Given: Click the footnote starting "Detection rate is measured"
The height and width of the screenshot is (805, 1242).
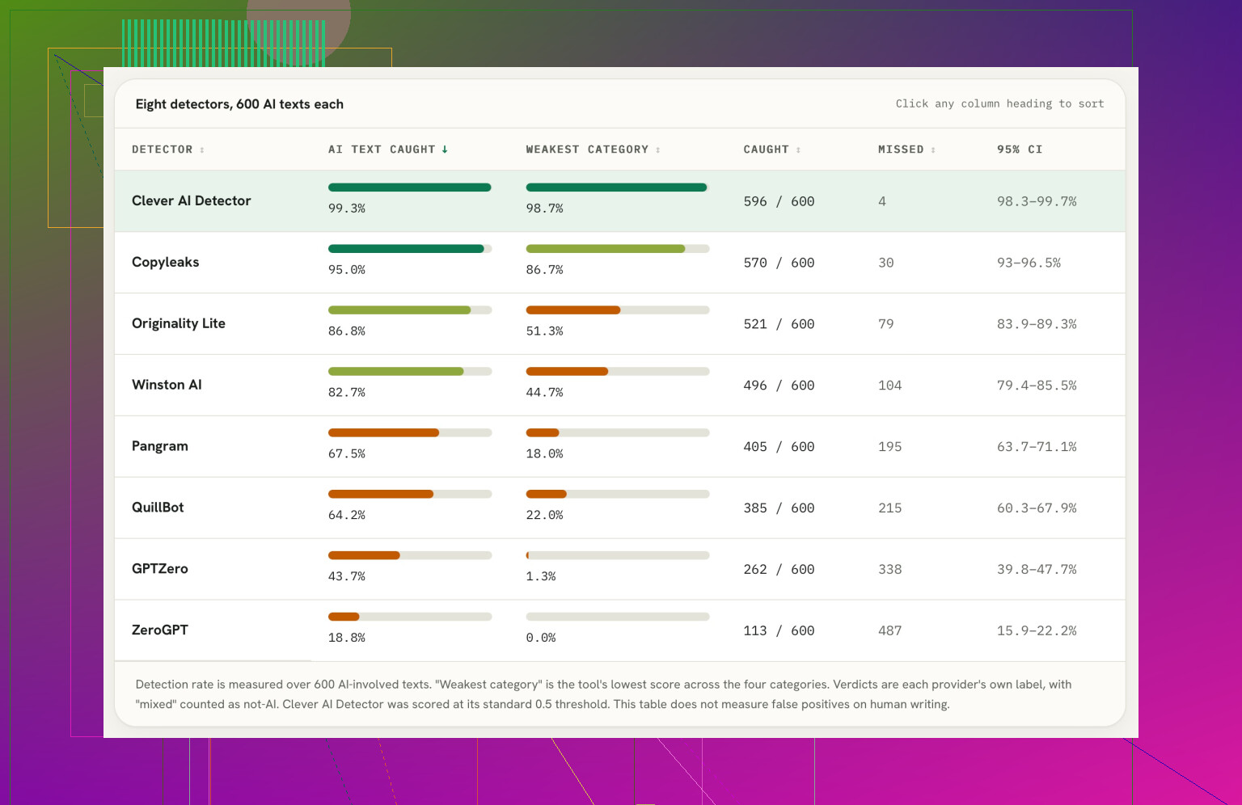Looking at the screenshot, I should click(603, 694).
